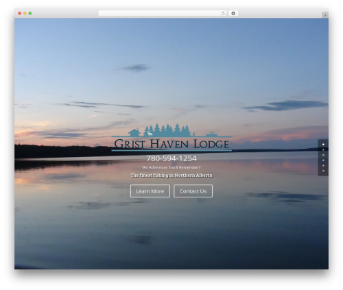Screen dimensions: 343x290
Task: Select the third side navigation dot
Action: tap(323, 155)
